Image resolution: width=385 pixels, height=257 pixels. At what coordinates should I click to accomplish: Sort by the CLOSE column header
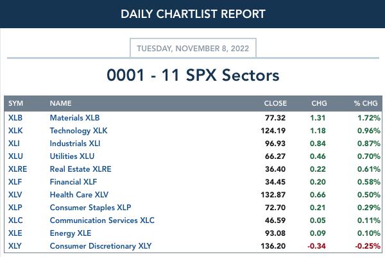coord(275,103)
